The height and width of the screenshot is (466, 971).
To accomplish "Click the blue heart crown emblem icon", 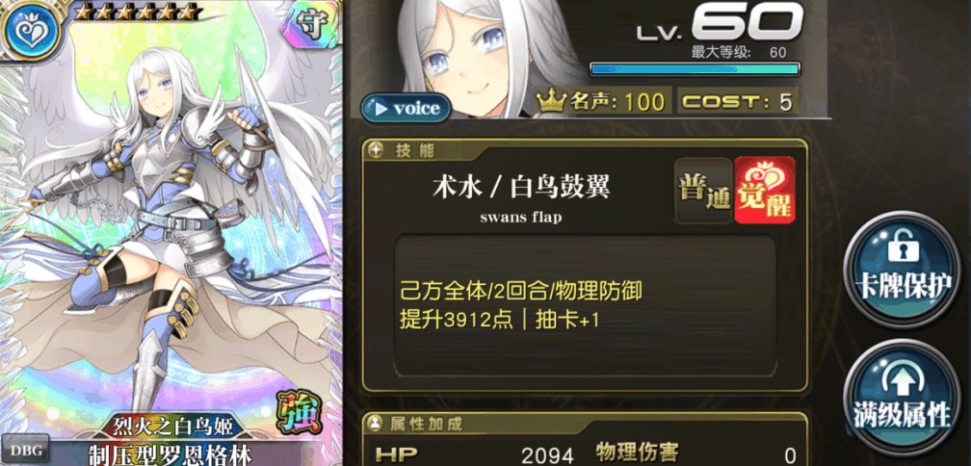I will (31, 30).
